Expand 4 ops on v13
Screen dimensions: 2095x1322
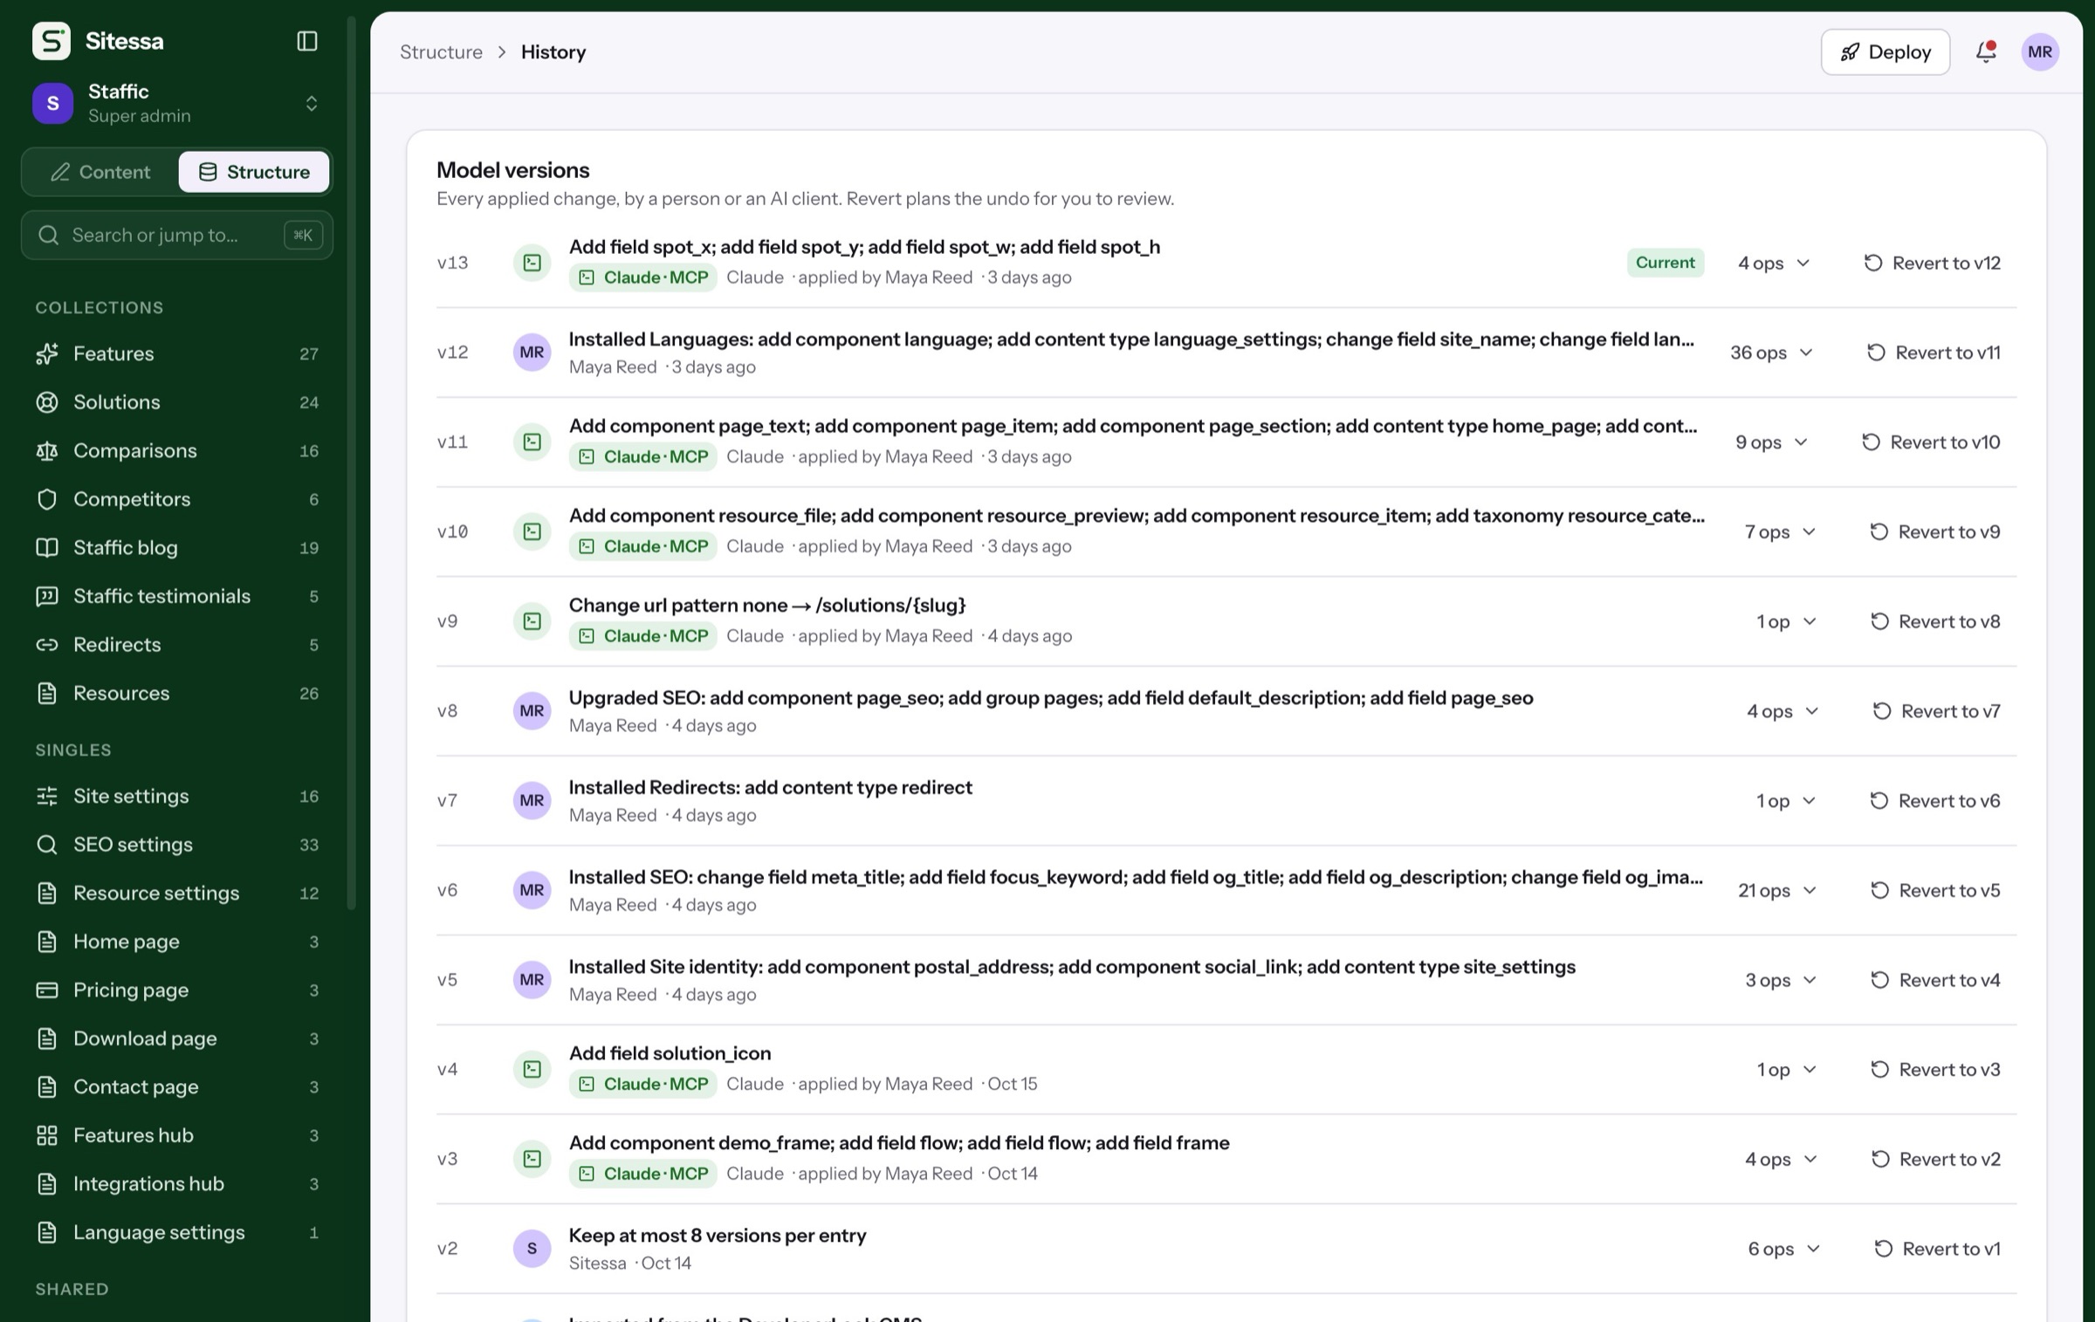1774,263
